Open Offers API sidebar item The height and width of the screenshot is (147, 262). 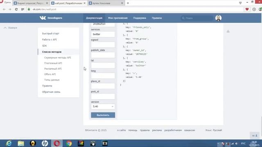pos(50,74)
